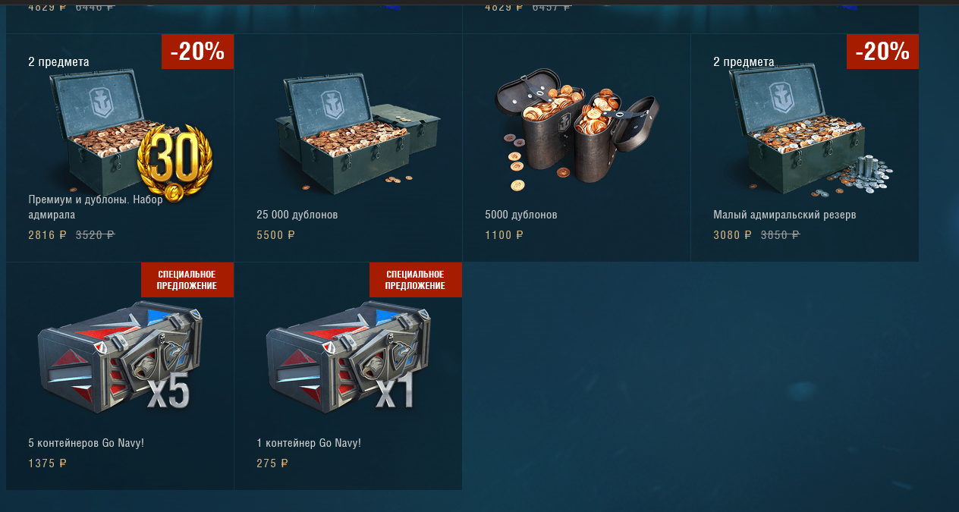Screen dimensions: 959x512
Task: Click the x5 Go Navy container image
Action: (x=120, y=357)
